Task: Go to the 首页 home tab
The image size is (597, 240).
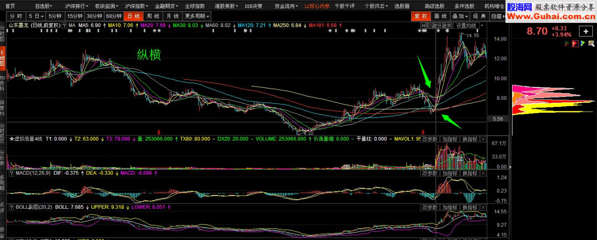Action: 10,6
